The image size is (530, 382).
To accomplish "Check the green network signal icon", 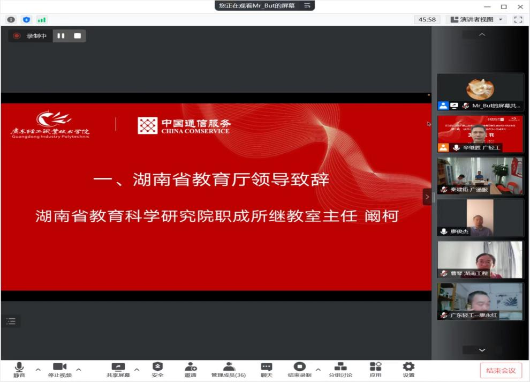I will [x=42, y=20].
